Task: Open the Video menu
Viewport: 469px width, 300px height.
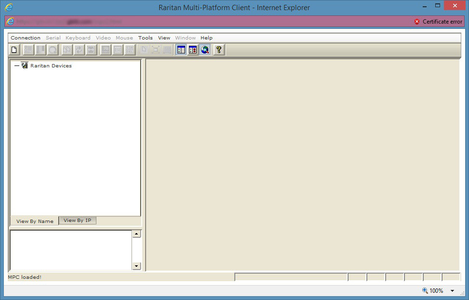Action: (x=103, y=38)
